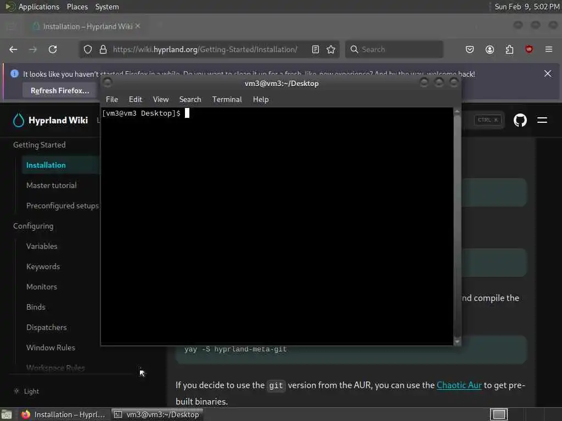Open the Pocket save icon in Firefox
Viewport: 562px width, 421px height.
point(470,49)
